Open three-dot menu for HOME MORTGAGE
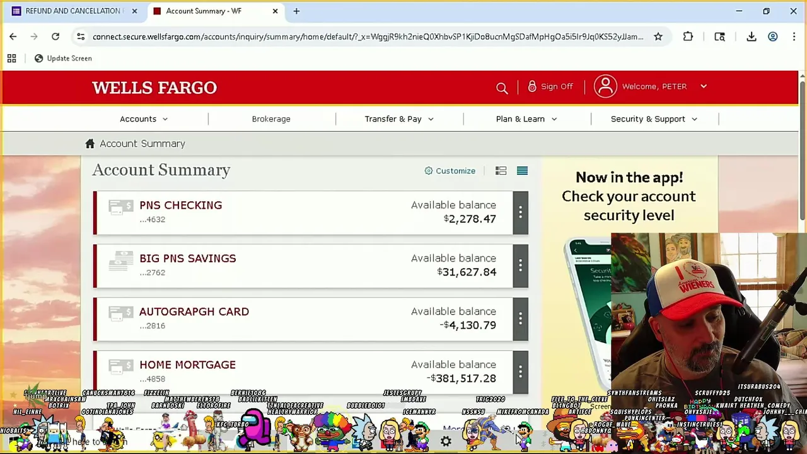 (520, 372)
